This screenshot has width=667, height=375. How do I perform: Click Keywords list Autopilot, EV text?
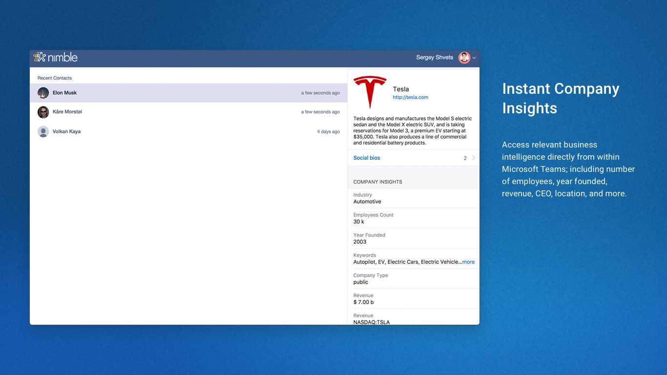click(407, 262)
